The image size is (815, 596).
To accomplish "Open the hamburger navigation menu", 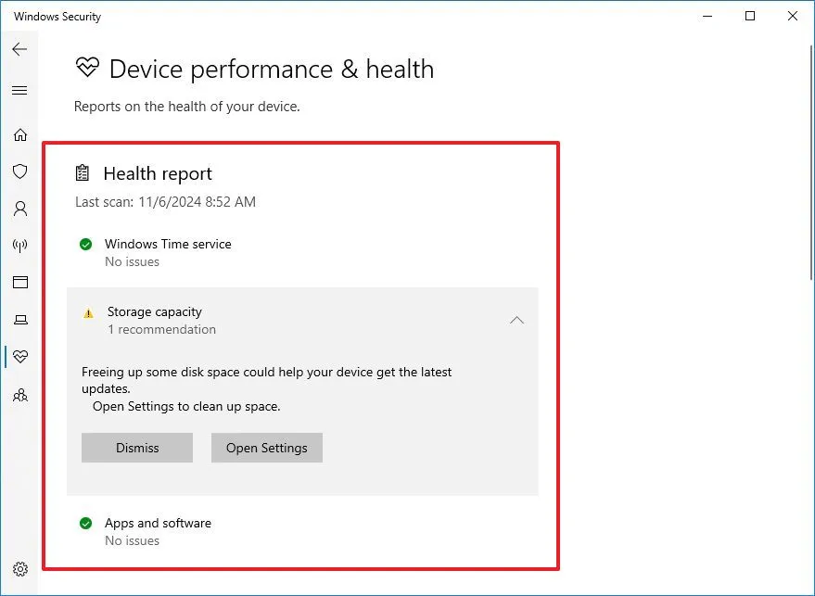I will click(19, 91).
